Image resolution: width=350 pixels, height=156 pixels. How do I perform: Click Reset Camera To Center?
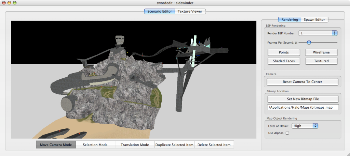(x=302, y=82)
